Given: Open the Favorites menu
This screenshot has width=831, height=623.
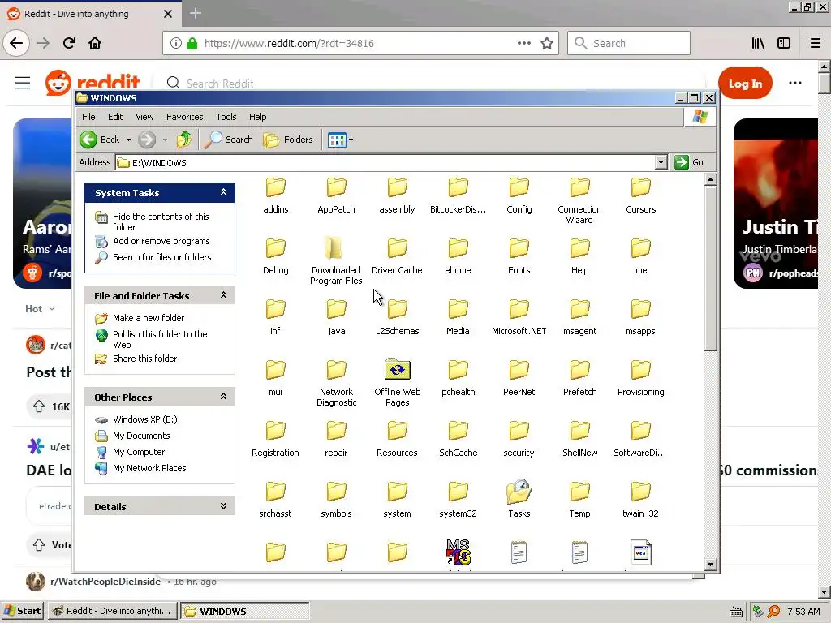Looking at the screenshot, I should (x=184, y=117).
